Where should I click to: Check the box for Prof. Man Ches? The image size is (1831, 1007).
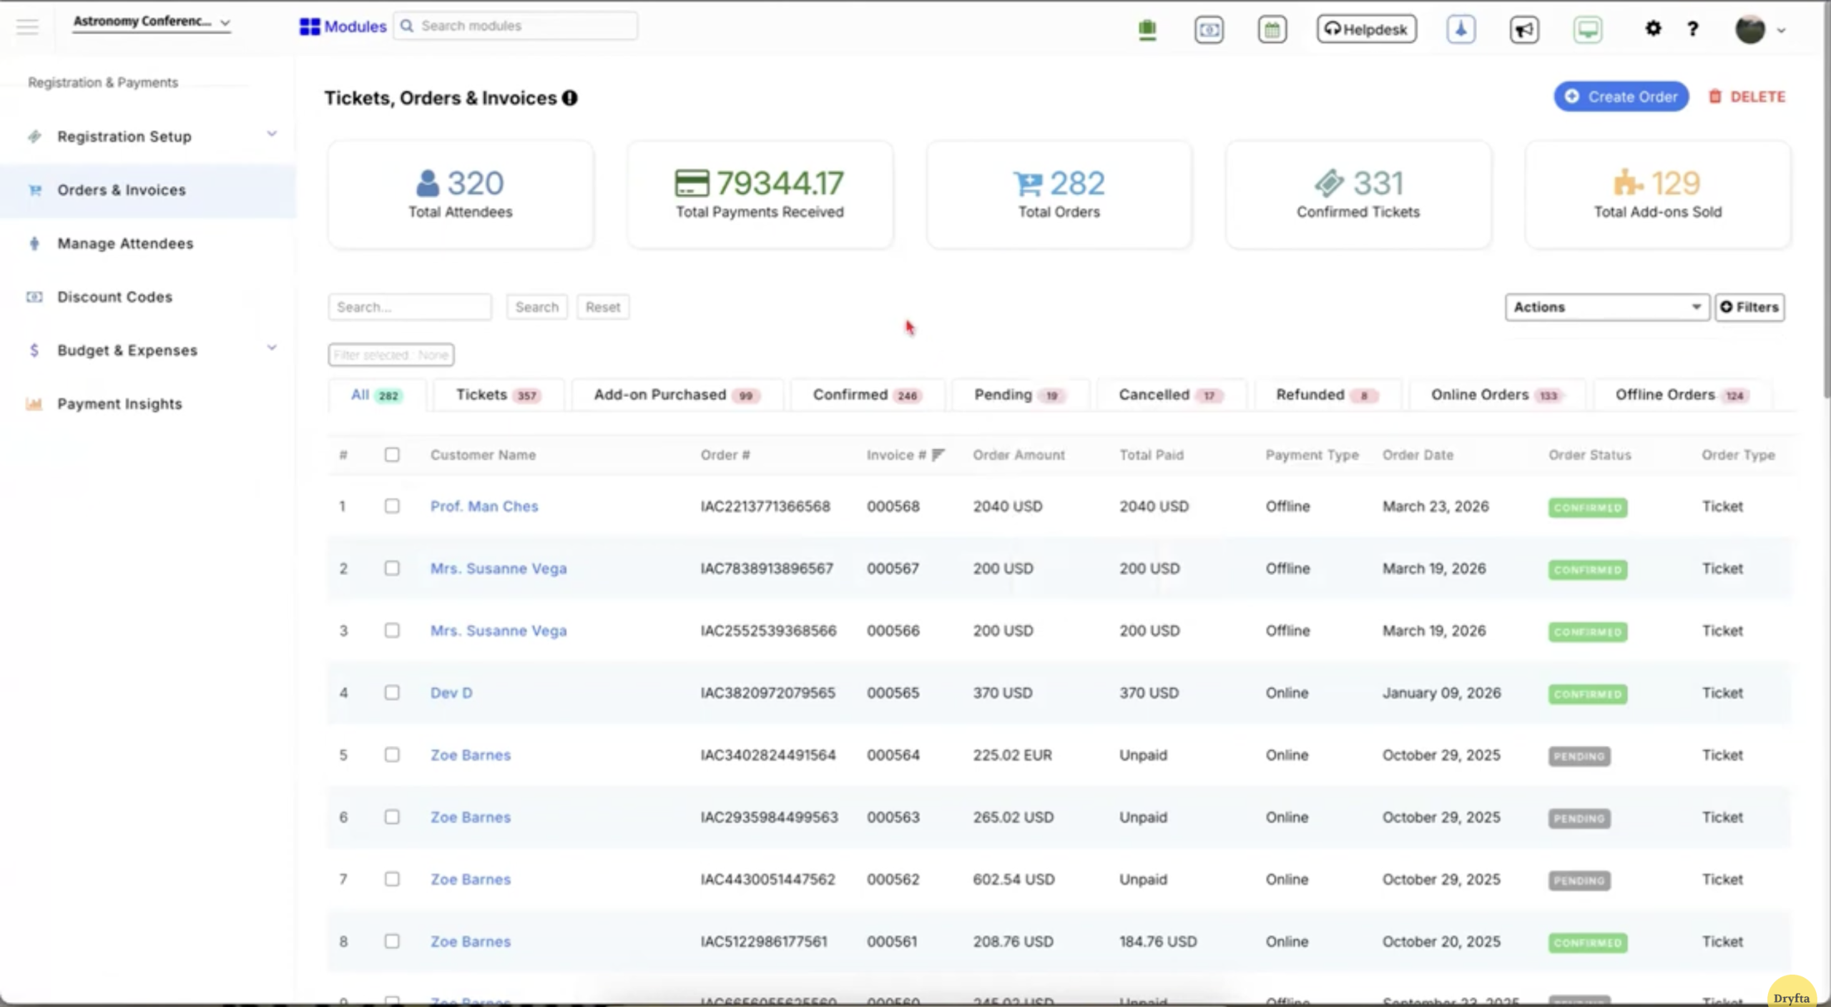(x=392, y=506)
